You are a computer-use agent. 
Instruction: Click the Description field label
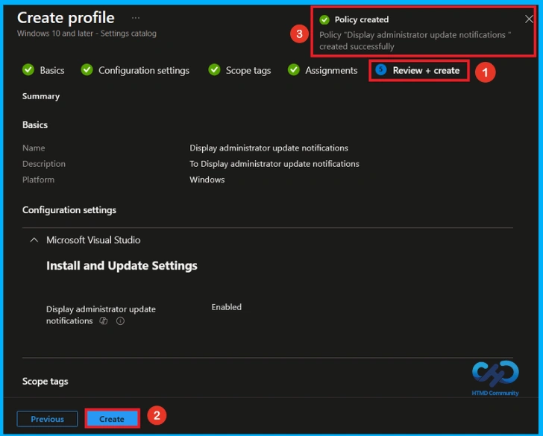44,164
